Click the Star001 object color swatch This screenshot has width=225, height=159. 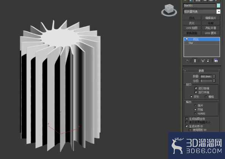click(x=219, y=5)
